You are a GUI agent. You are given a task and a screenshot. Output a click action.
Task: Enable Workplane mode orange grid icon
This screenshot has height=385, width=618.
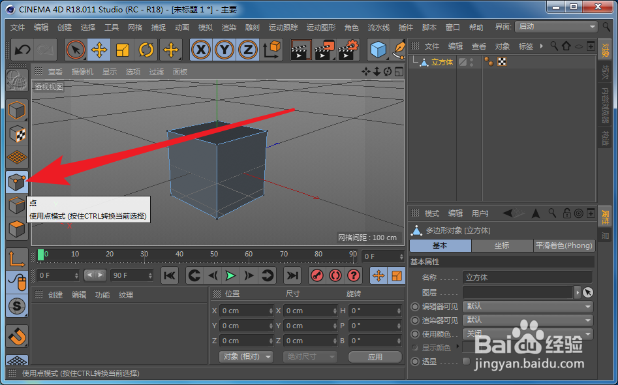coord(17,157)
